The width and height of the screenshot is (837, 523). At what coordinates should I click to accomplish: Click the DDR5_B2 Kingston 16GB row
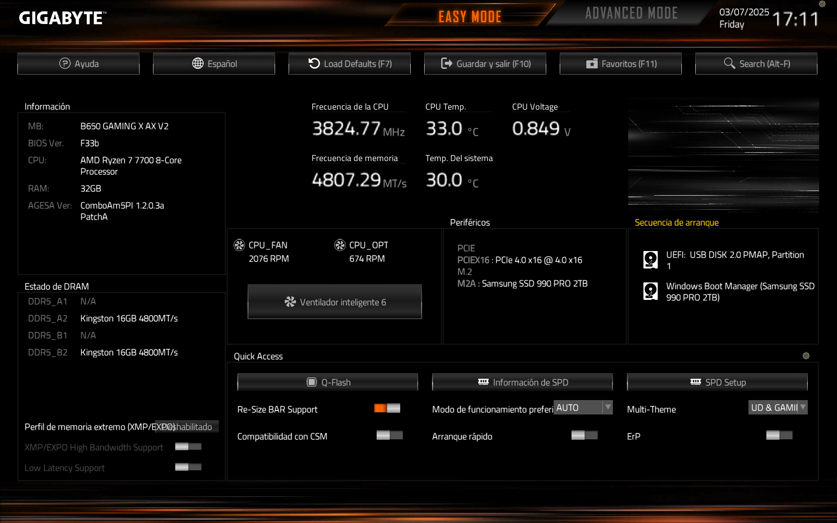103,353
